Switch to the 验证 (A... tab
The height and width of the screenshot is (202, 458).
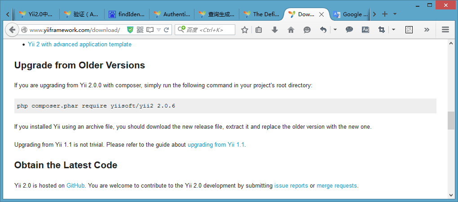[82, 14]
